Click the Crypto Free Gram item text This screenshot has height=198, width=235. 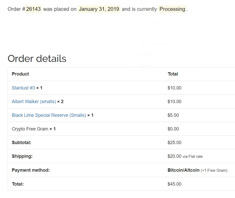[x=30, y=129]
